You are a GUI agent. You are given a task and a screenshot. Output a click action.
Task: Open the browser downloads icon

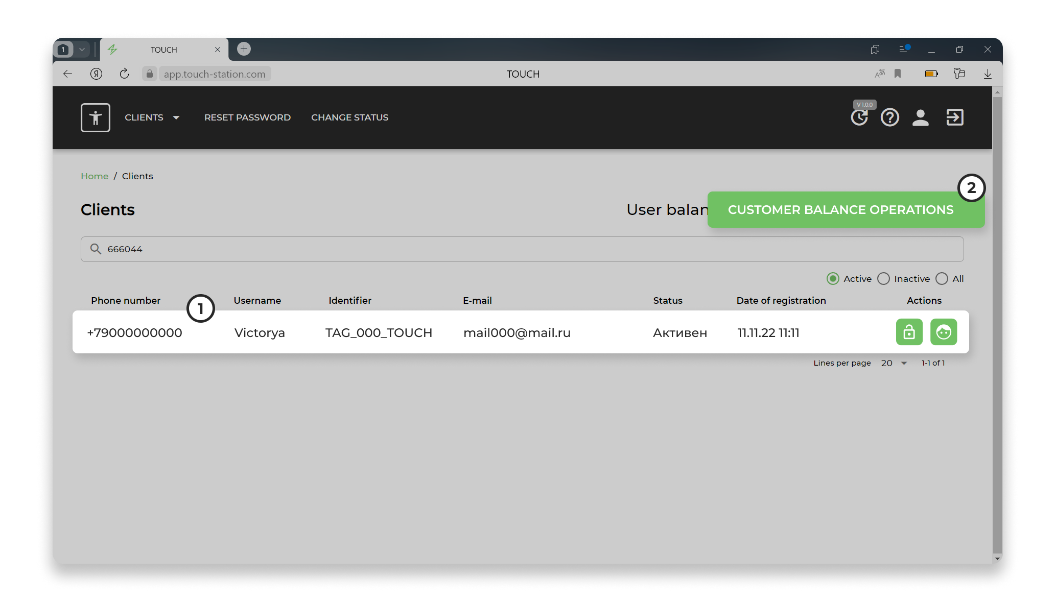(x=988, y=74)
